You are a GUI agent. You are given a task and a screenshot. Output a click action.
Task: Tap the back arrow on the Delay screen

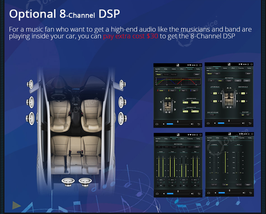tap(250, 123)
